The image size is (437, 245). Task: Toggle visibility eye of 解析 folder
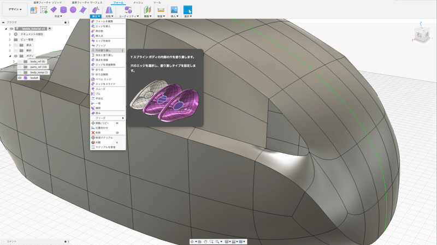point(16,51)
